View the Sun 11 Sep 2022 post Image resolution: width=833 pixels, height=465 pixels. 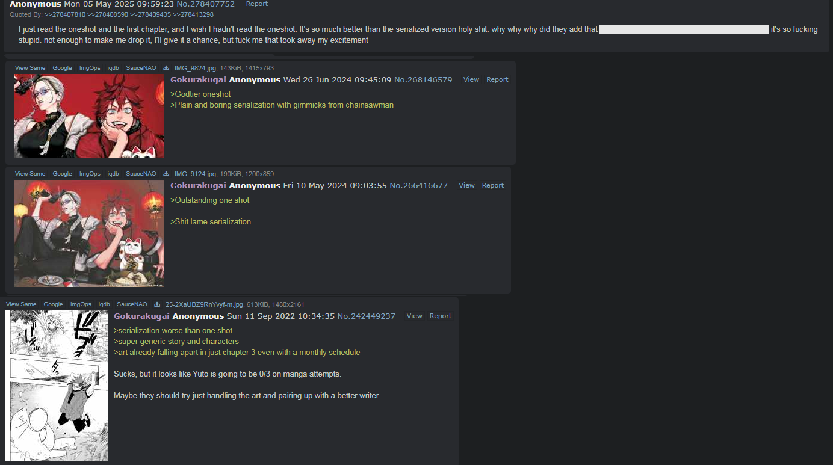pos(415,316)
